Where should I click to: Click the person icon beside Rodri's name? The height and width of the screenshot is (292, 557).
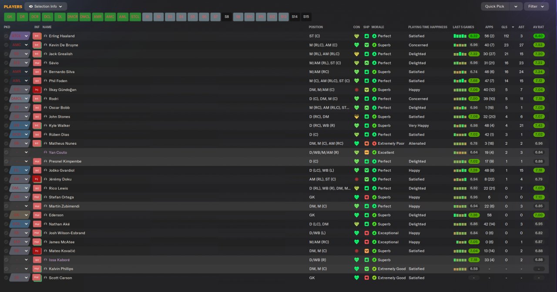point(45,99)
